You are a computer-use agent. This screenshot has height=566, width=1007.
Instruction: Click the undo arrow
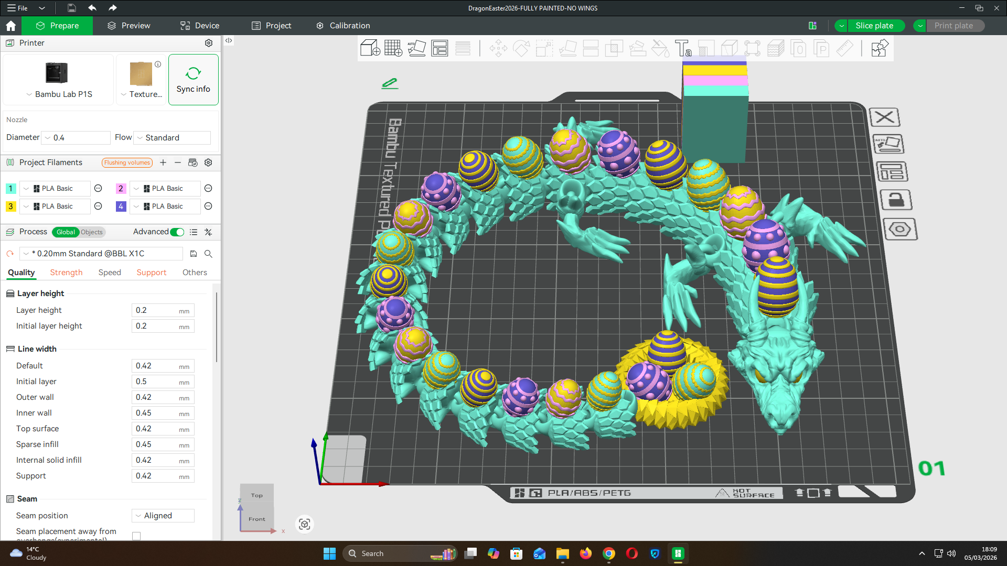92,8
